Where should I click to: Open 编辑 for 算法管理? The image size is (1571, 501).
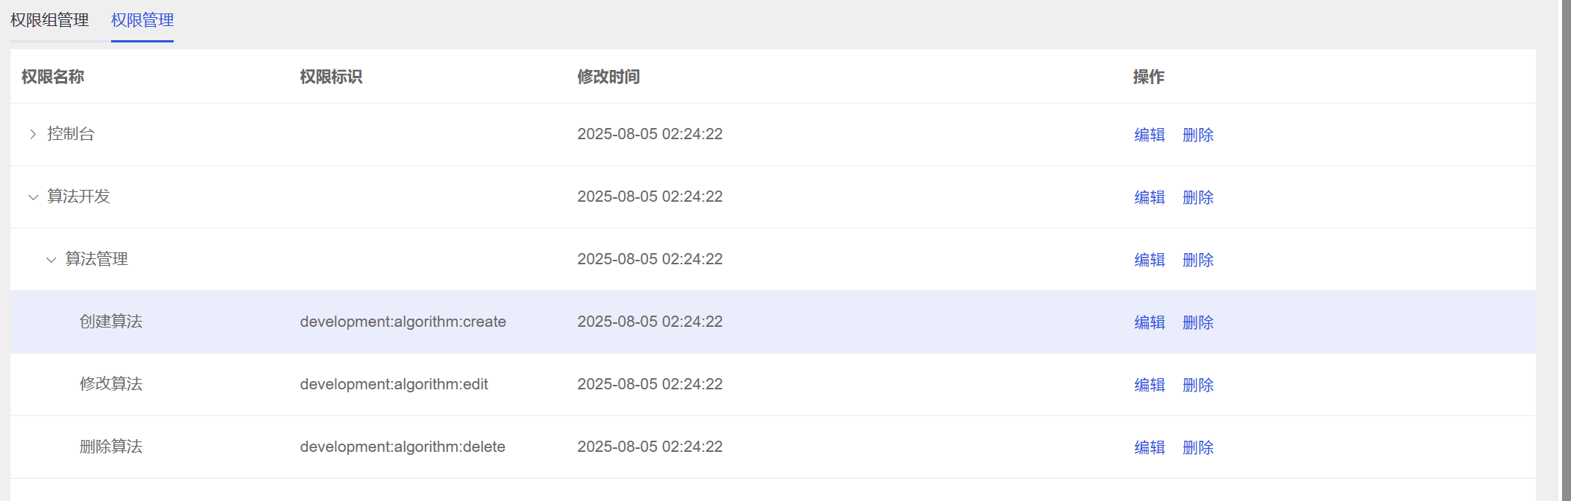pos(1149,260)
